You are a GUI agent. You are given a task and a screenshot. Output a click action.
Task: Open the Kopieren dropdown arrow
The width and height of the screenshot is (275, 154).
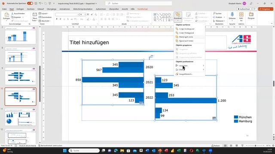pos(23,17)
